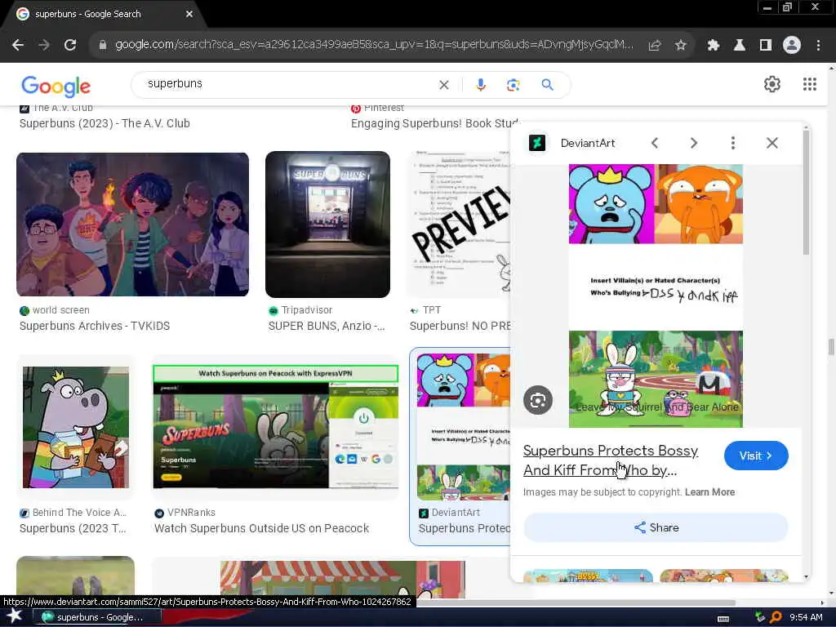Open the DeviantArt source favicon
This screenshot has height=627, width=836.
537,143
